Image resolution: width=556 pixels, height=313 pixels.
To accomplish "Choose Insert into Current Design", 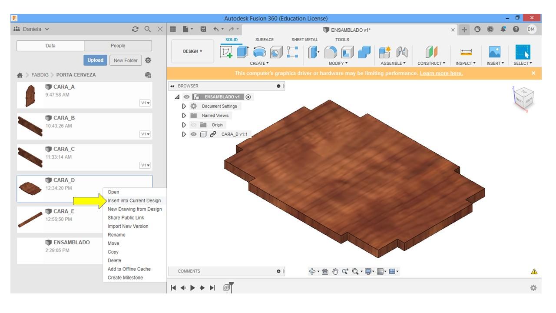I will 134,200.
